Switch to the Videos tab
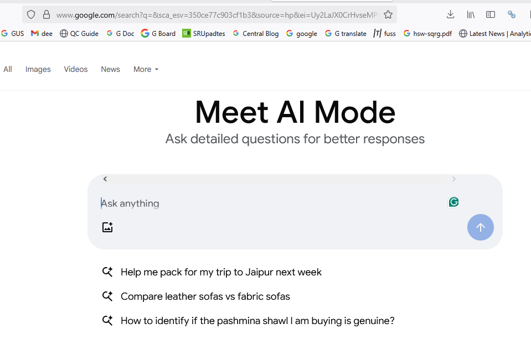The height and width of the screenshot is (339, 531). click(76, 69)
